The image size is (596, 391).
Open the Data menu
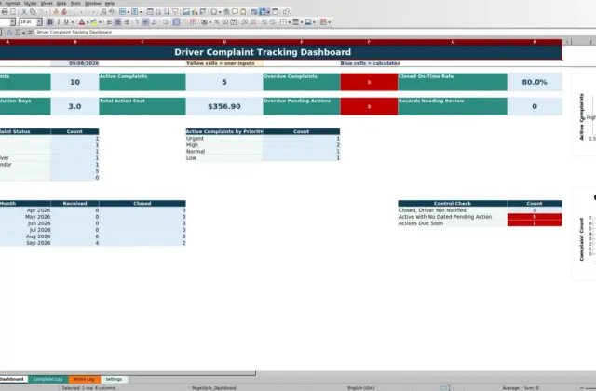click(61, 3)
